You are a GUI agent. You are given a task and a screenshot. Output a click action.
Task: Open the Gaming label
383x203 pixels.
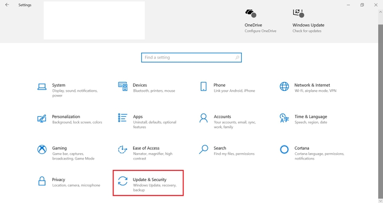tap(59, 148)
